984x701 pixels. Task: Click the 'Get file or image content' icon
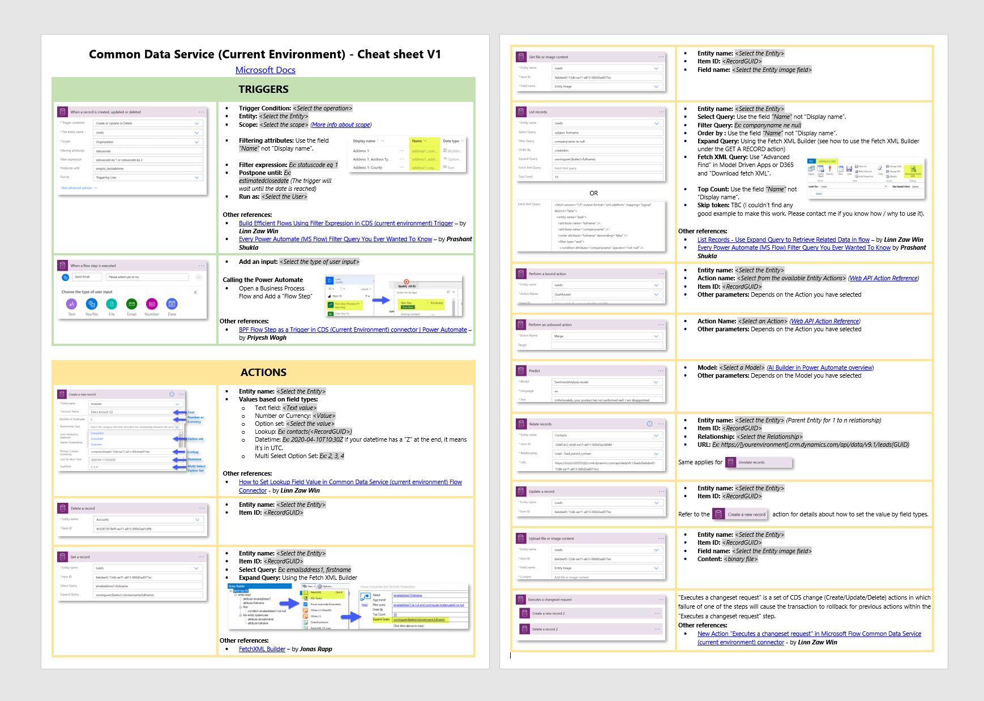pyautogui.click(x=521, y=57)
